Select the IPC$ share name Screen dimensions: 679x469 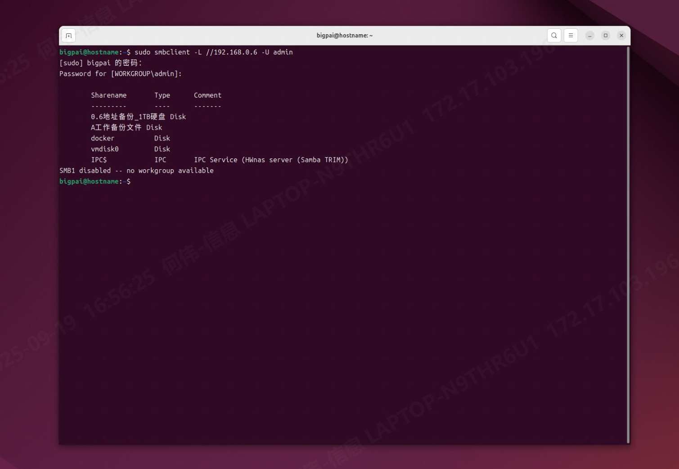point(99,160)
